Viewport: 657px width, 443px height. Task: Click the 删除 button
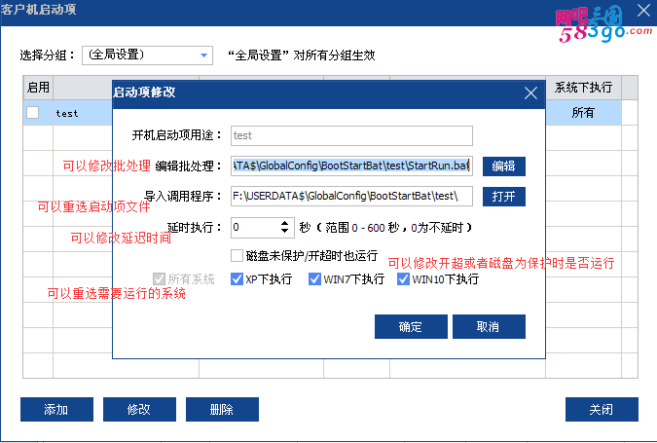222,410
